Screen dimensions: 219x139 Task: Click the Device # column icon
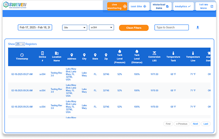42,53
